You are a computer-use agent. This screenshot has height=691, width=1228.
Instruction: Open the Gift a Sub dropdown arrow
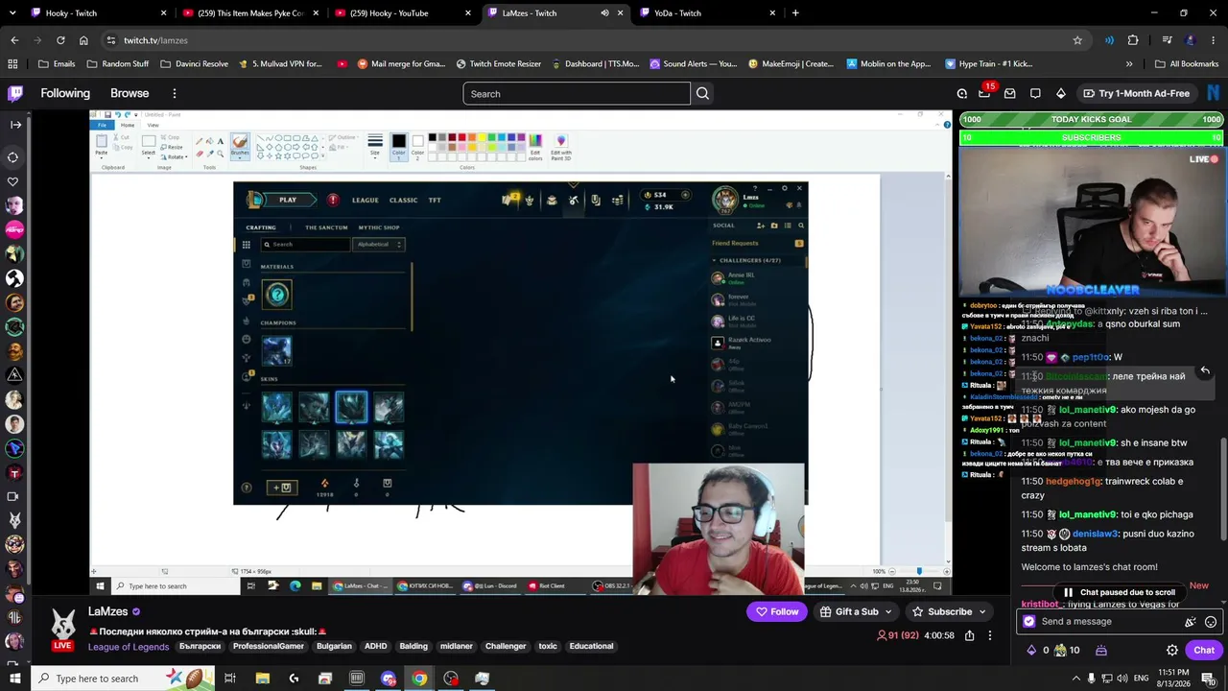(888, 611)
